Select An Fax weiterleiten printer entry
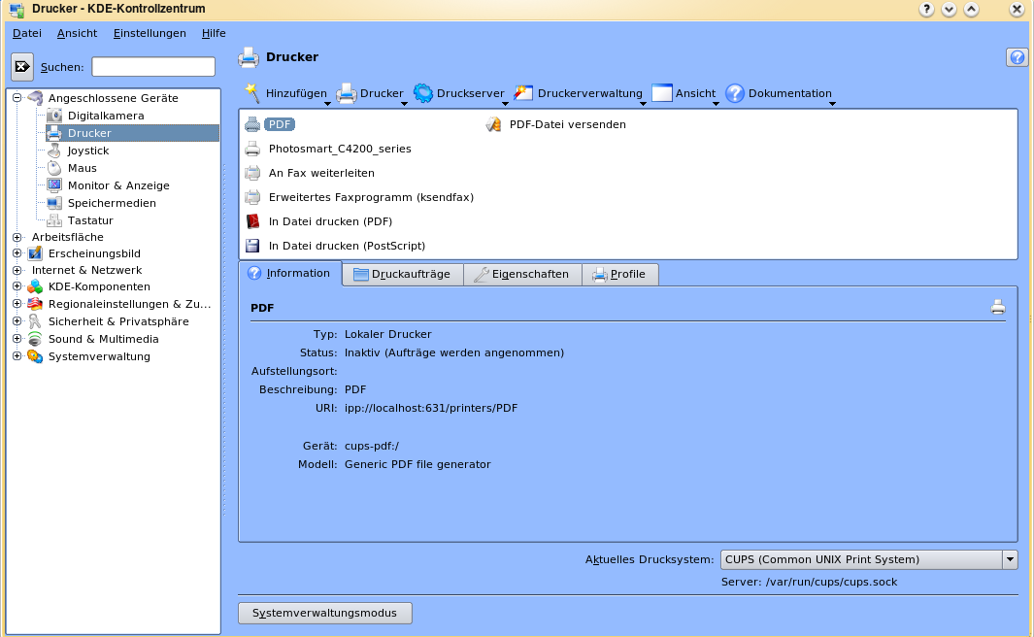 pyautogui.click(x=320, y=173)
